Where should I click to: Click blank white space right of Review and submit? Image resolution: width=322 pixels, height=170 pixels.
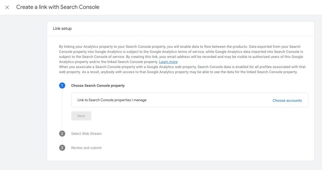point(205,148)
